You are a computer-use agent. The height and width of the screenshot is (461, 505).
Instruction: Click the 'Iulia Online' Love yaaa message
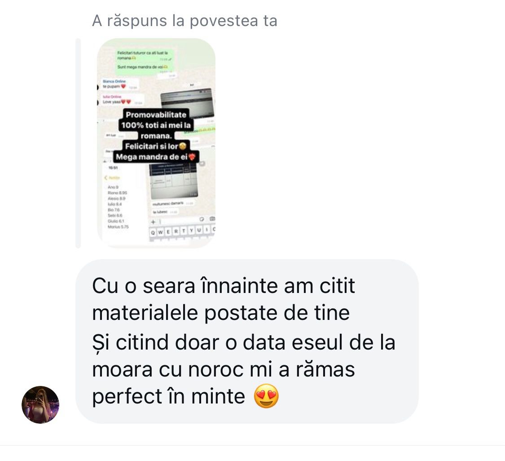click(122, 99)
